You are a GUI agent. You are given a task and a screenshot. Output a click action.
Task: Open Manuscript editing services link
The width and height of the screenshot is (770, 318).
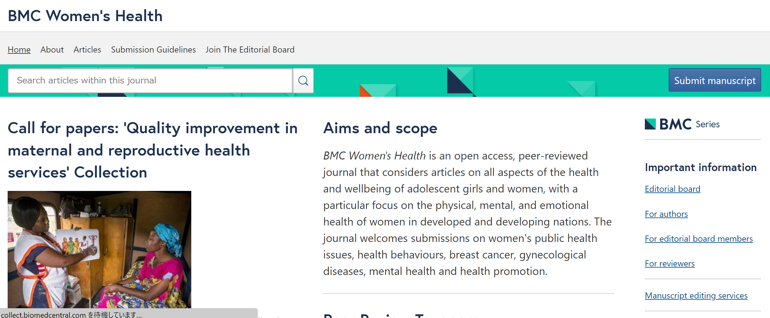click(x=696, y=296)
